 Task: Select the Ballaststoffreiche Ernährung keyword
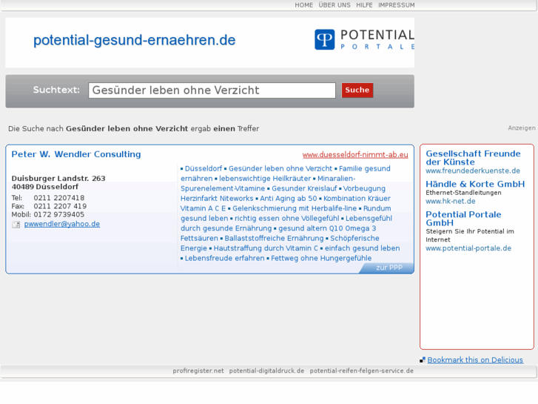(274, 238)
